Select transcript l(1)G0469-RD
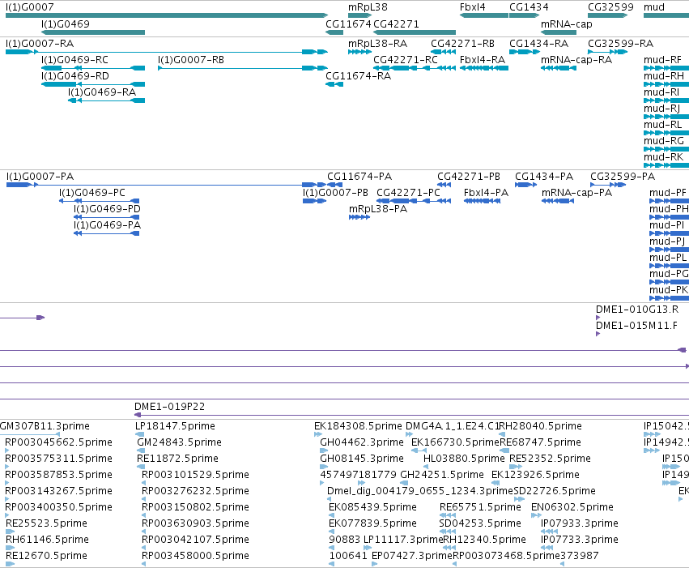This screenshot has height=568, width=689. click(x=93, y=84)
